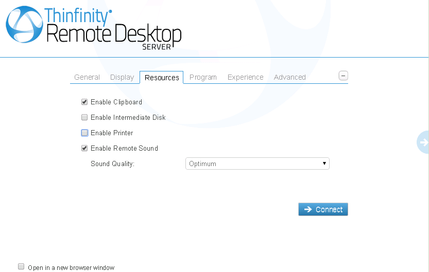
Task: Click 'Open in a new browser window' text
Action: [x=71, y=268]
